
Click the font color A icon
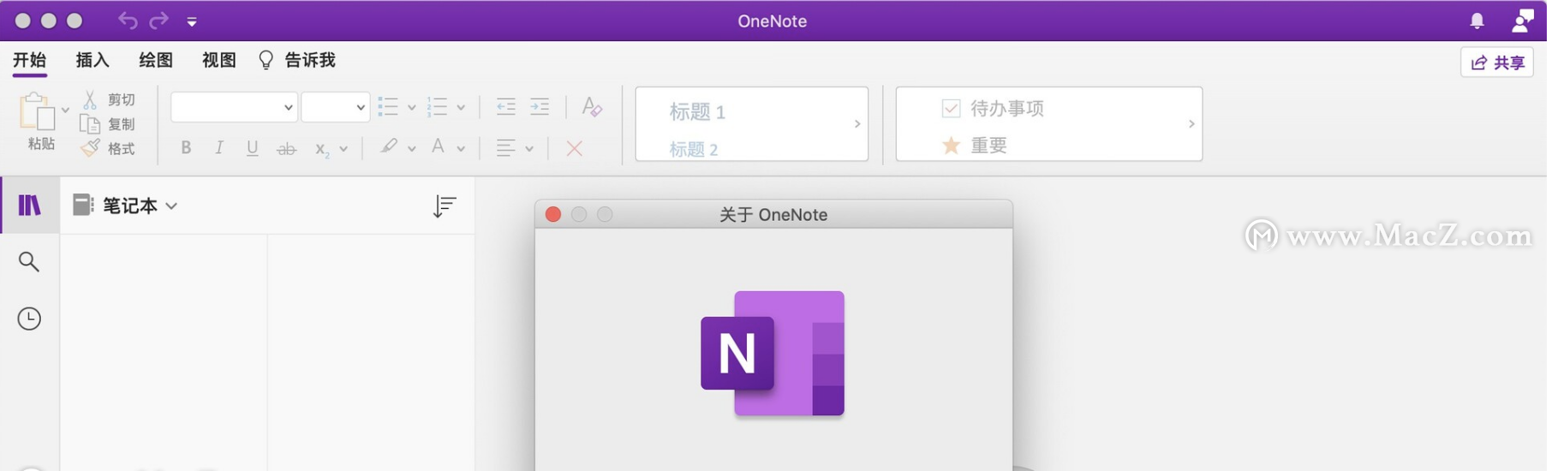pos(438,146)
